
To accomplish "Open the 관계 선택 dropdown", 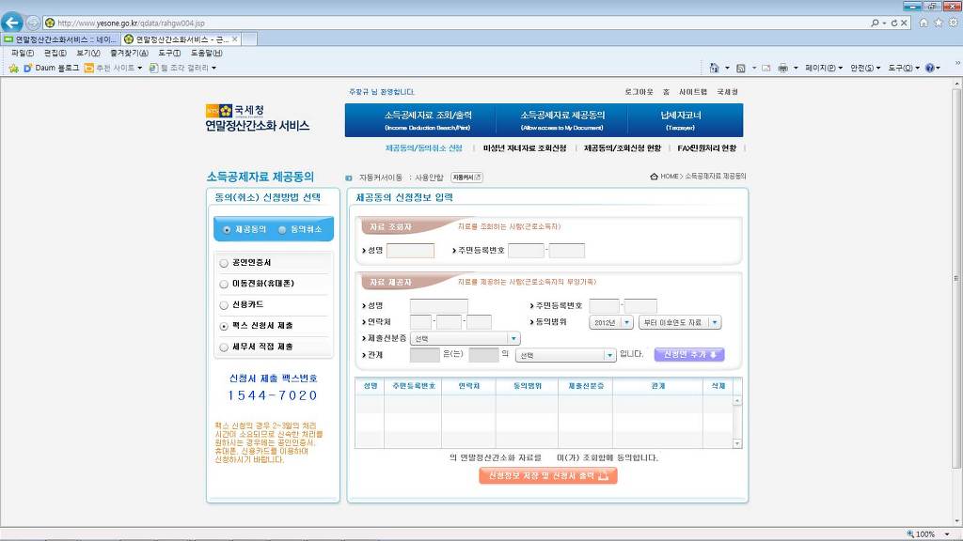I will pos(565,355).
